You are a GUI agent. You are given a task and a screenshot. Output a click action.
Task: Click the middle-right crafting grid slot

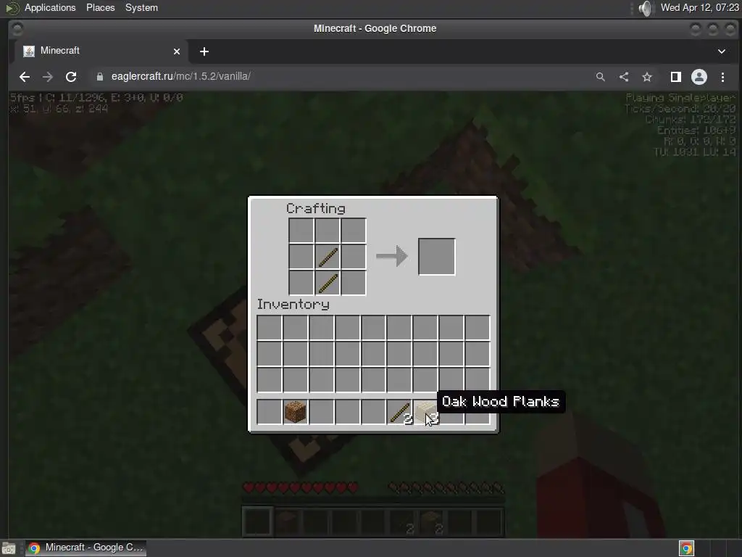(x=354, y=257)
